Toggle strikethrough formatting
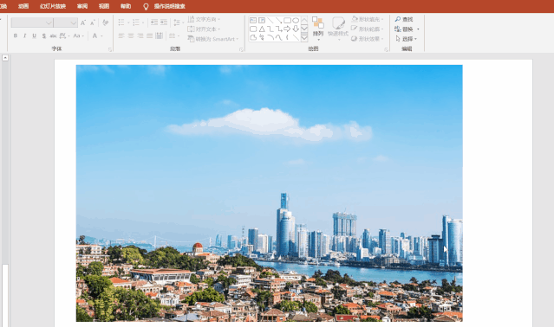This screenshot has height=327, width=554. pos(53,35)
